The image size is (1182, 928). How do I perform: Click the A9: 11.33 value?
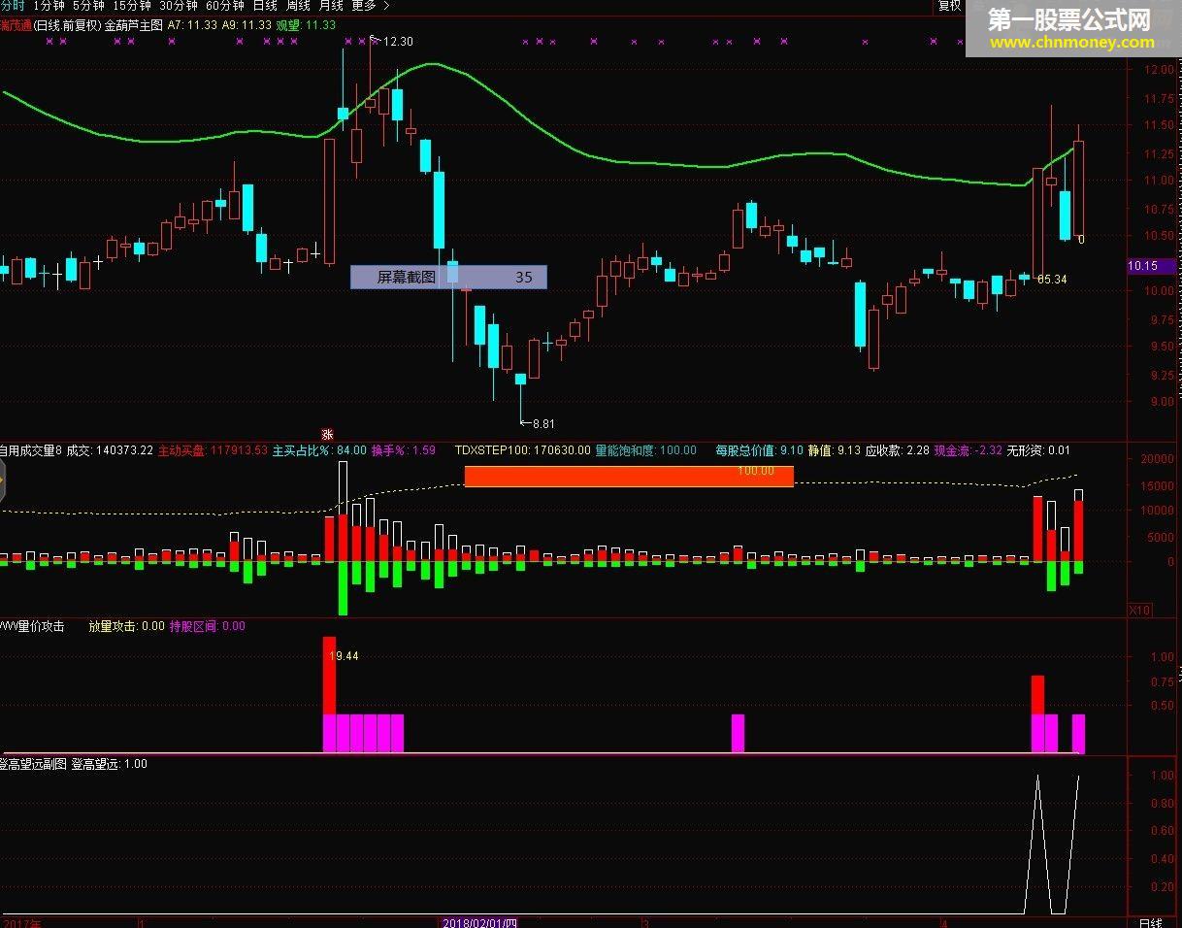click(246, 25)
